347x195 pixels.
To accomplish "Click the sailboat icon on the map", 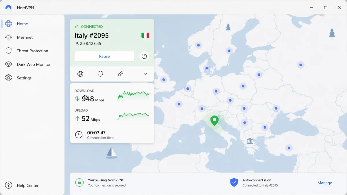I will pyautogui.click(x=112, y=153).
